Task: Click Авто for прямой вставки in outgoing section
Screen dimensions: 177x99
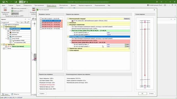Action: coord(127,45)
